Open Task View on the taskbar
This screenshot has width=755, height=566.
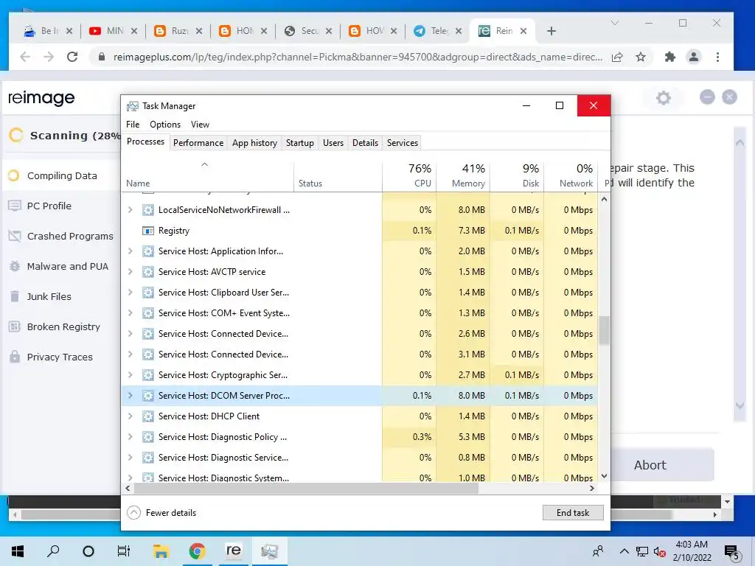(x=124, y=551)
